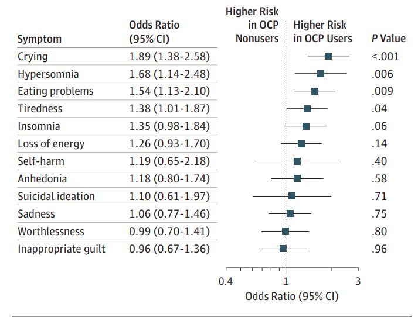This screenshot has height=317, width=418.
Task: Click the Inappropriate guilt square marker
Action: (x=283, y=249)
